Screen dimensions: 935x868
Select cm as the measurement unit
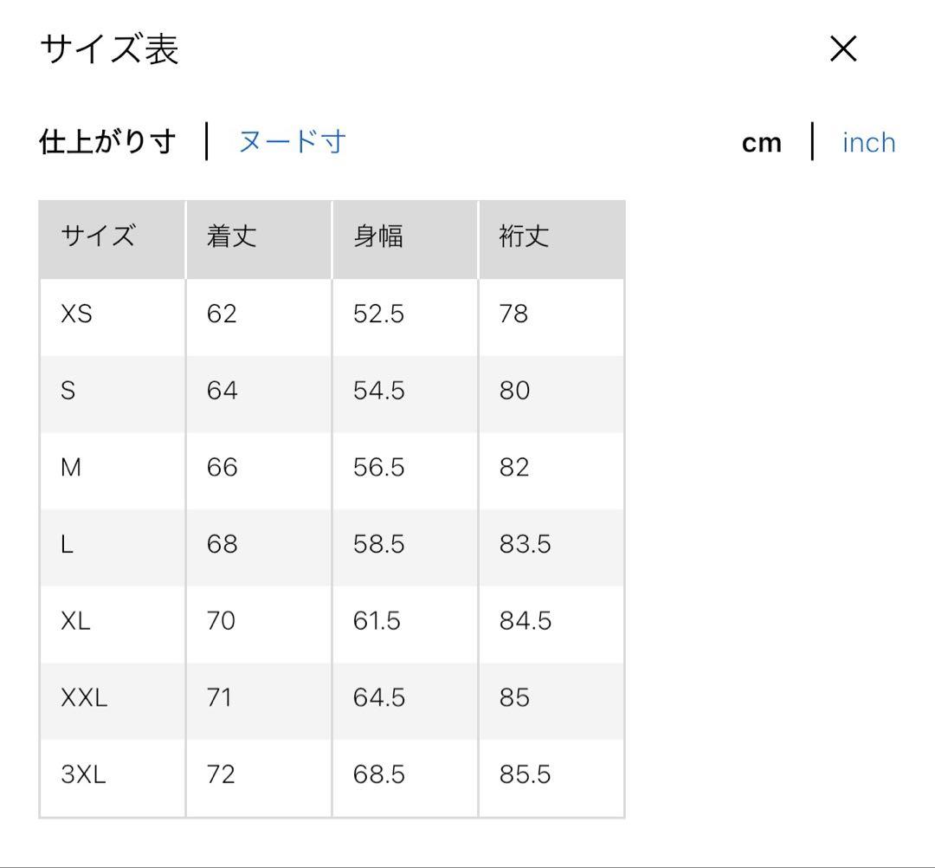pos(762,143)
